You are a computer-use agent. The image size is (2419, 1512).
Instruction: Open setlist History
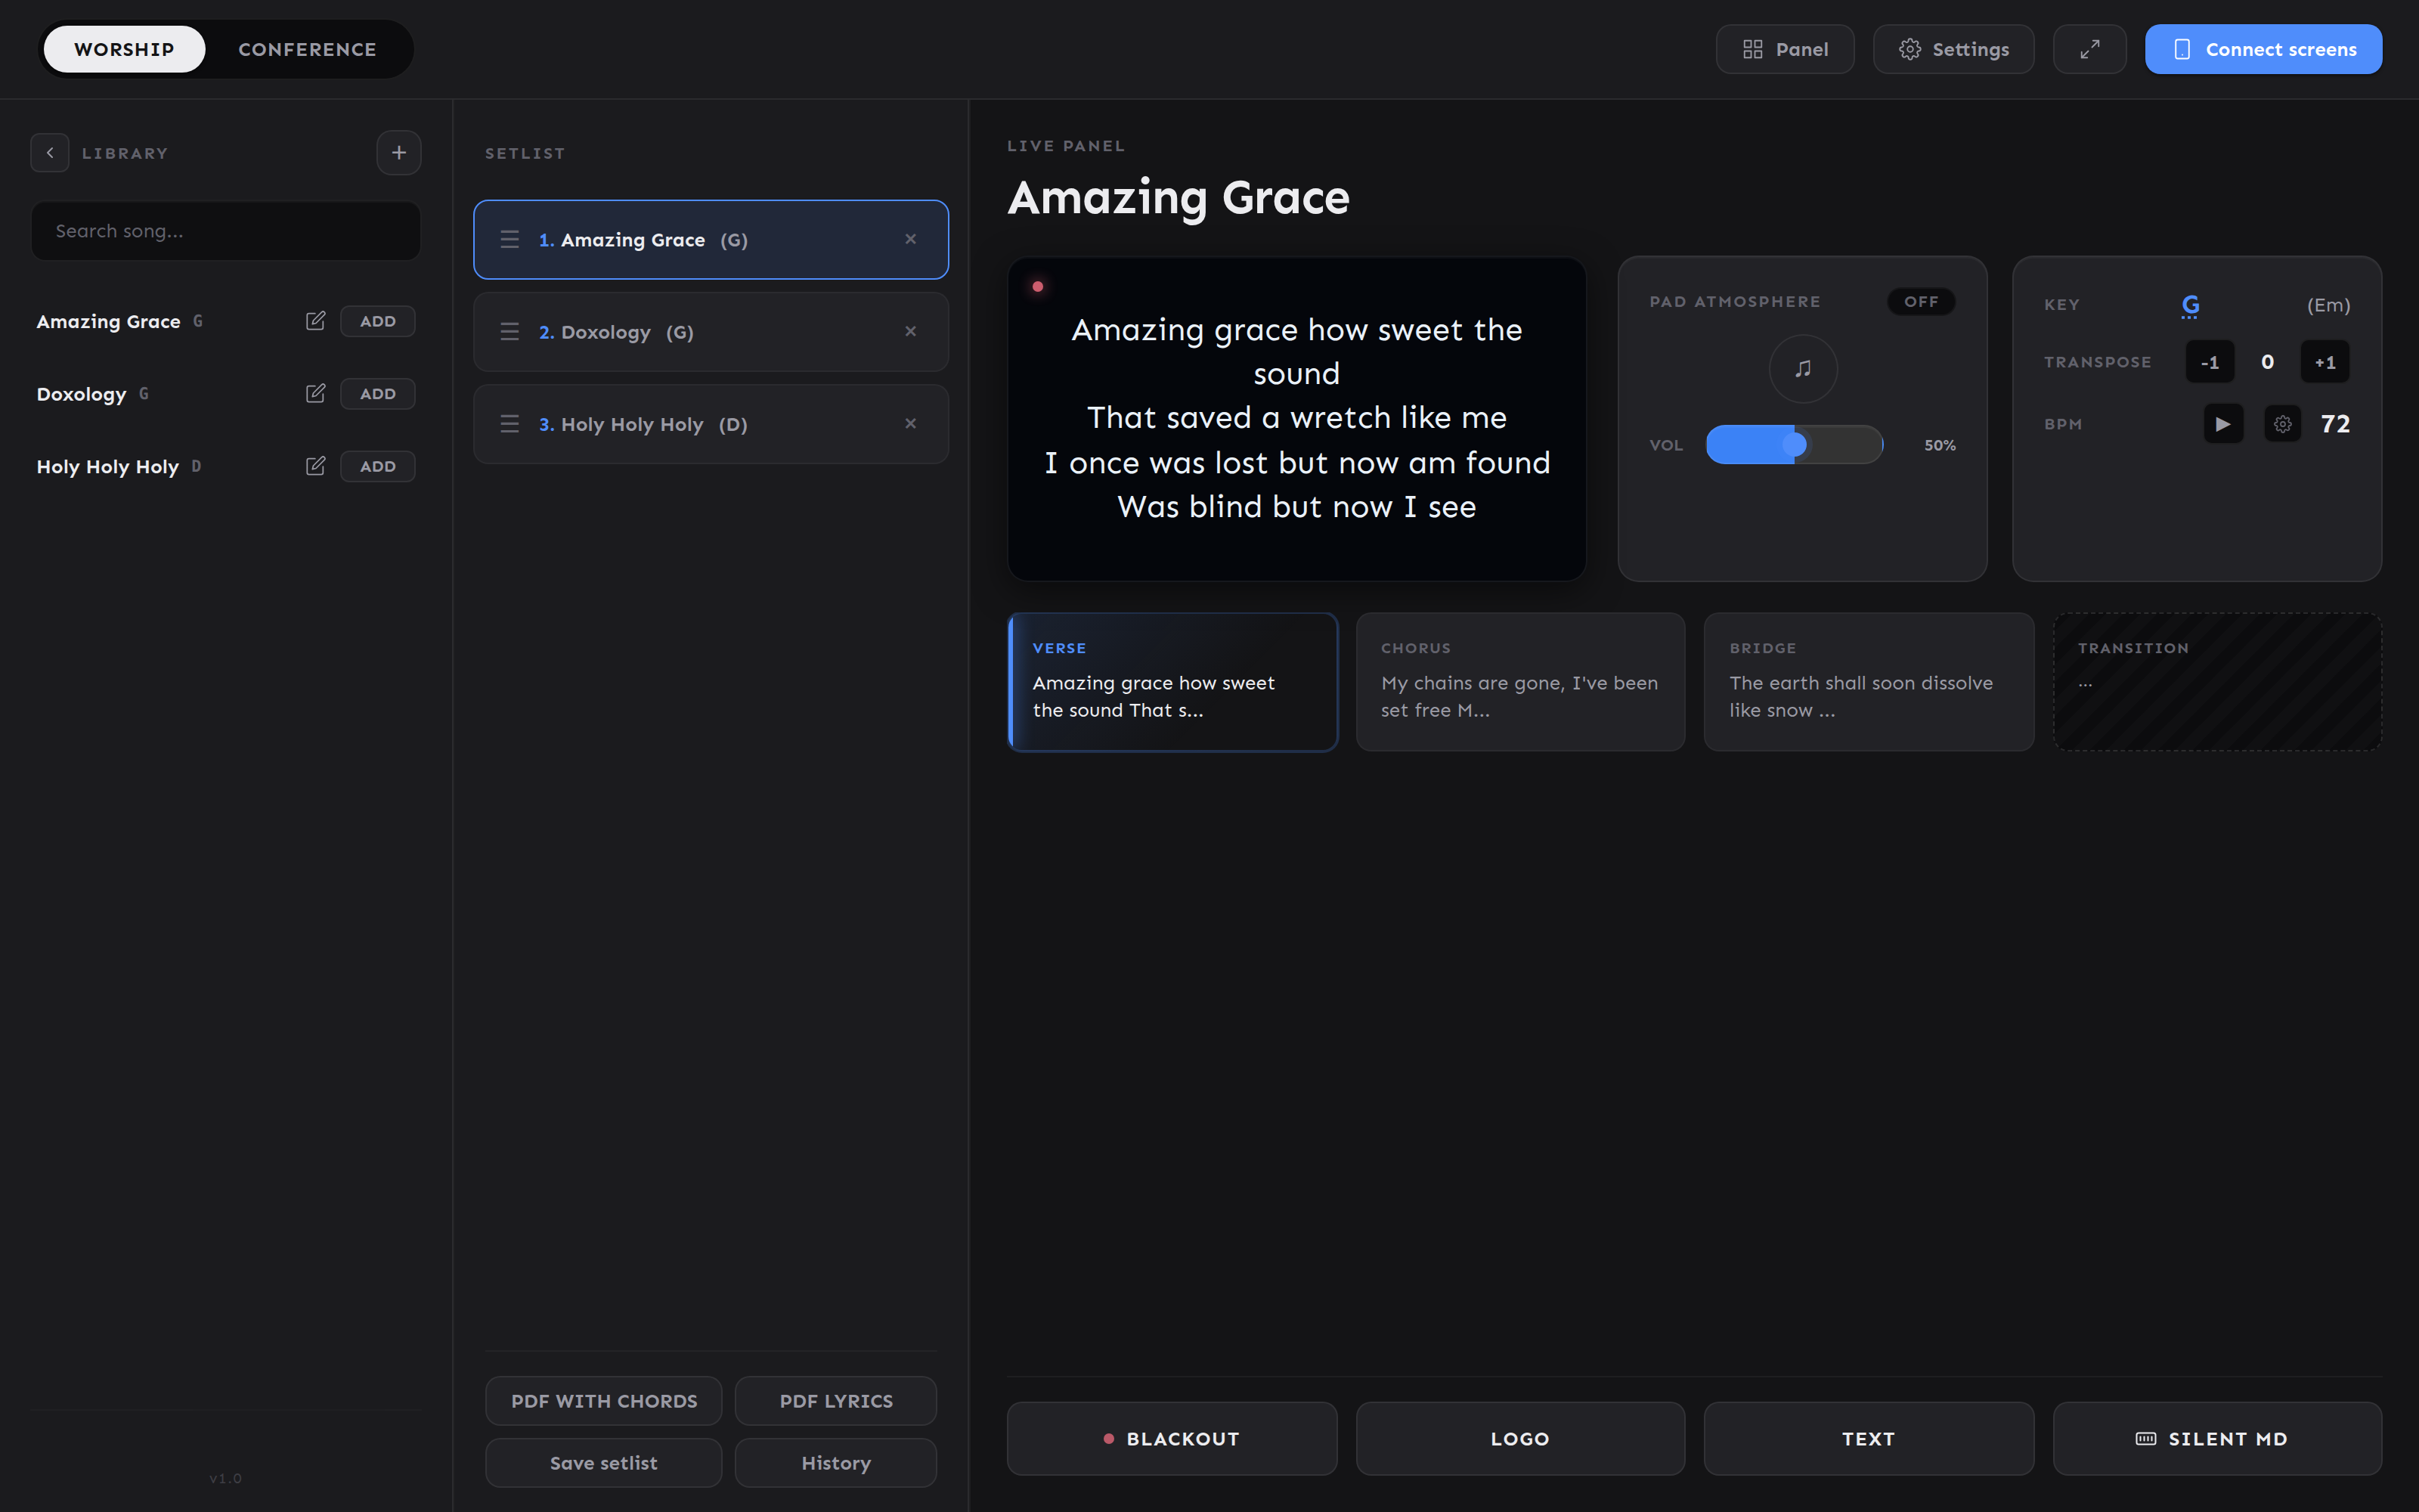click(x=835, y=1463)
